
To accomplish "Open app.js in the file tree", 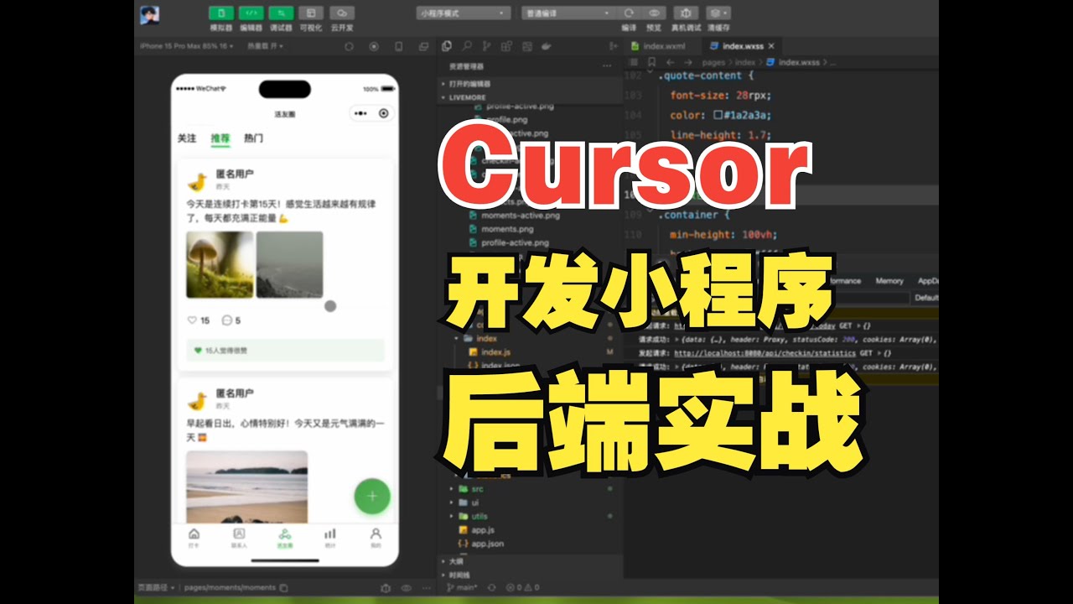I will (477, 530).
